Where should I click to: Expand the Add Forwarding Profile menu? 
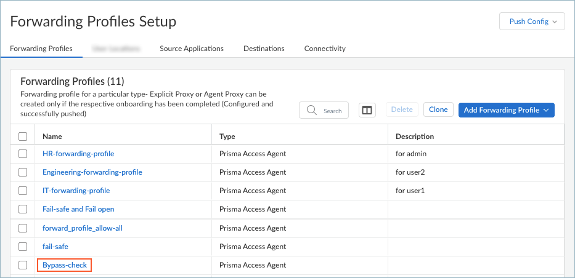coord(506,110)
